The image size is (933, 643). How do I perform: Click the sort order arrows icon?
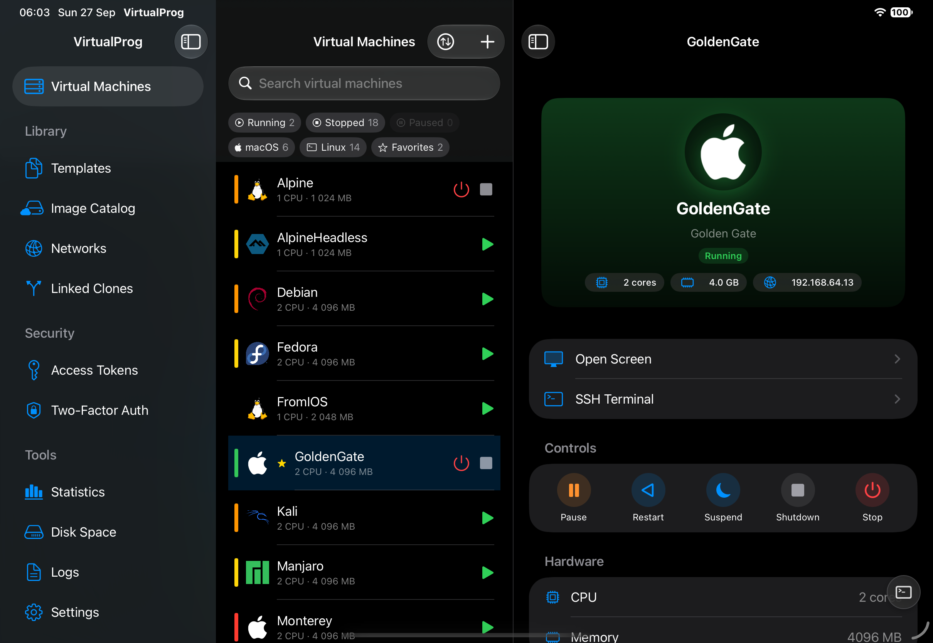click(x=446, y=42)
